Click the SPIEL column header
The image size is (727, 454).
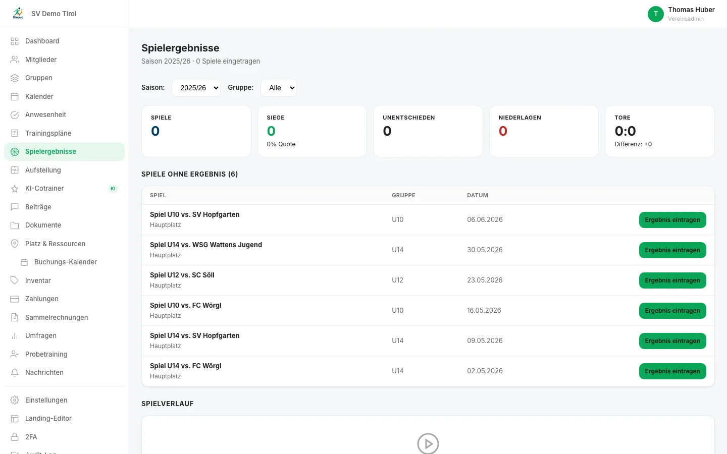click(x=158, y=195)
